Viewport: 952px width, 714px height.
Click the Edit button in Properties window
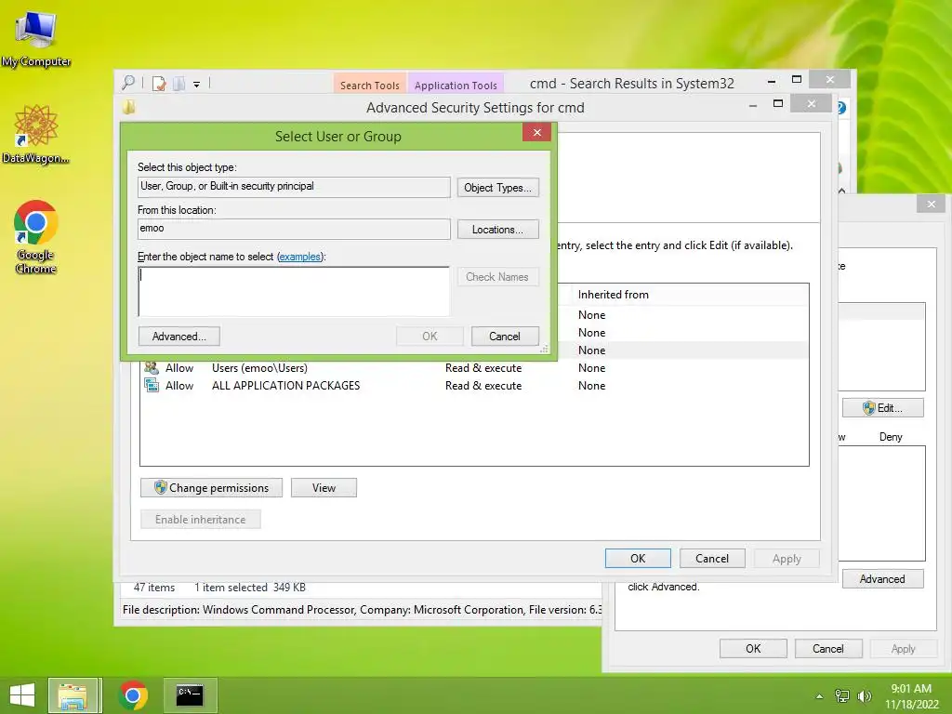click(x=883, y=408)
